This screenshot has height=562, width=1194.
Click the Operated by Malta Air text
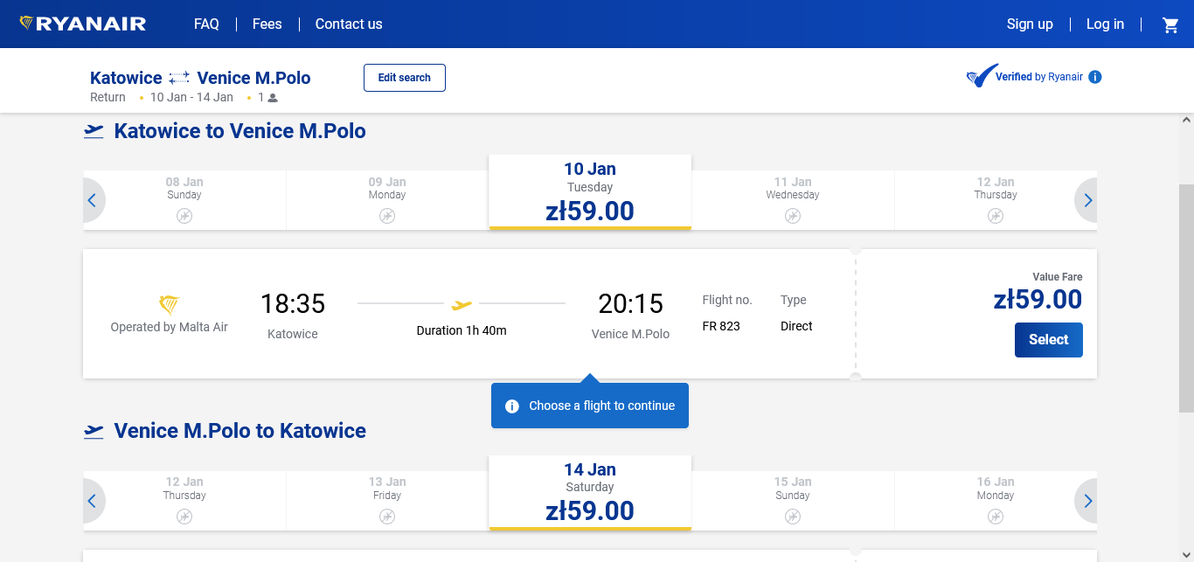pyautogui.click(x=170, y=327)
